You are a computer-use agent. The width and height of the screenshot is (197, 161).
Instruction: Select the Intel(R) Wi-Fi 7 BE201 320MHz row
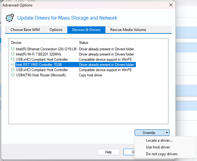pos(38,54)
